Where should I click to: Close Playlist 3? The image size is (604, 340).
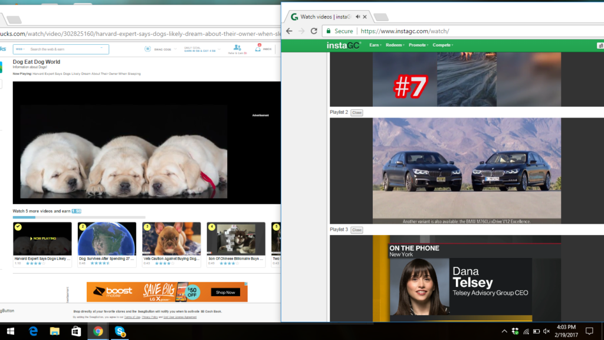357,230
